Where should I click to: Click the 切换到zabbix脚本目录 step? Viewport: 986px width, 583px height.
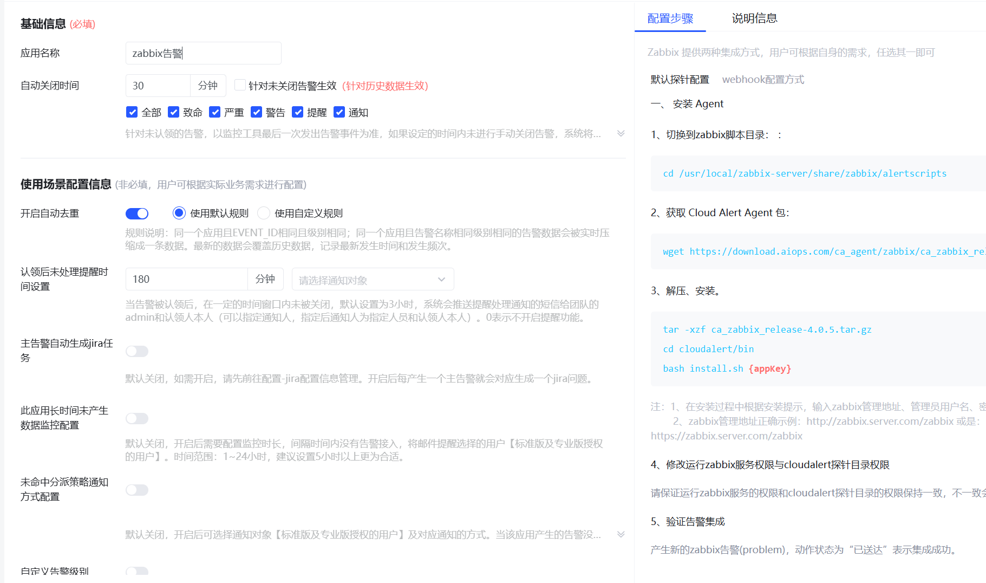[x=716, y=134]
